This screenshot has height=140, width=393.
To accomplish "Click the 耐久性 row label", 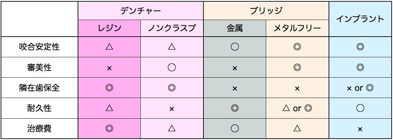I will [40, 108].
